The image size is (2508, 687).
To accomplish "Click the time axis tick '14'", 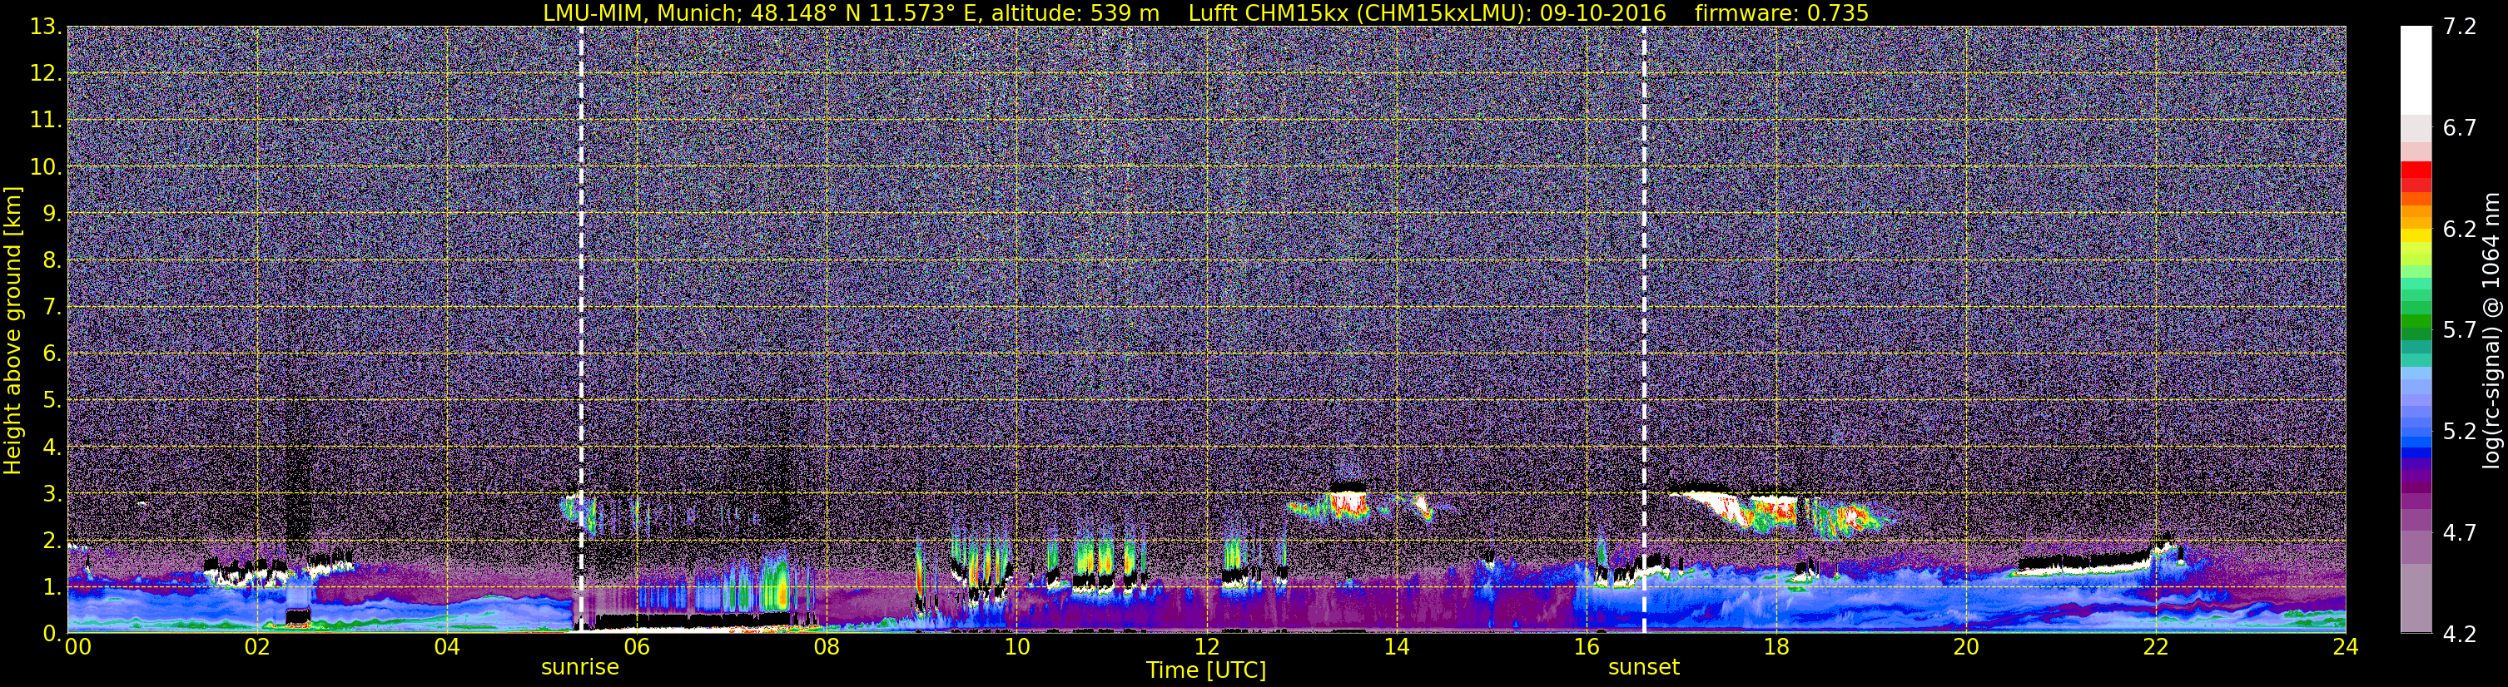I will [x=1396, y=648].
